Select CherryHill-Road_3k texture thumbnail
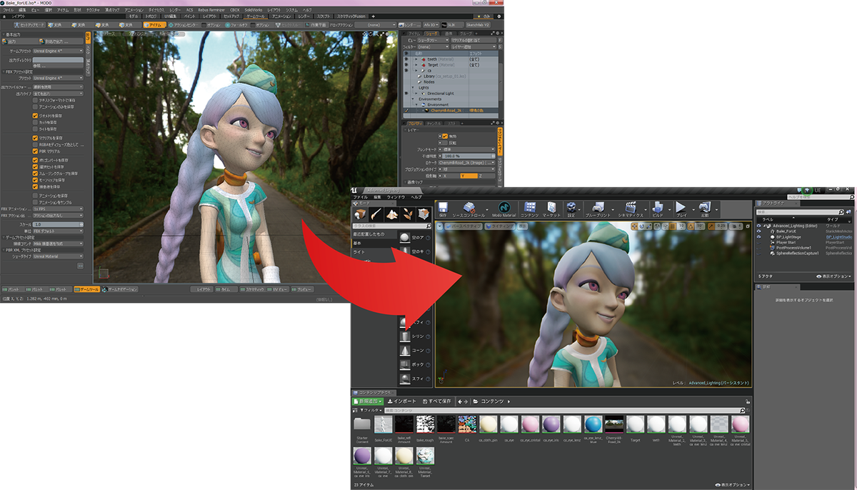This screenshot has width=857, height=490. (613, 424)
